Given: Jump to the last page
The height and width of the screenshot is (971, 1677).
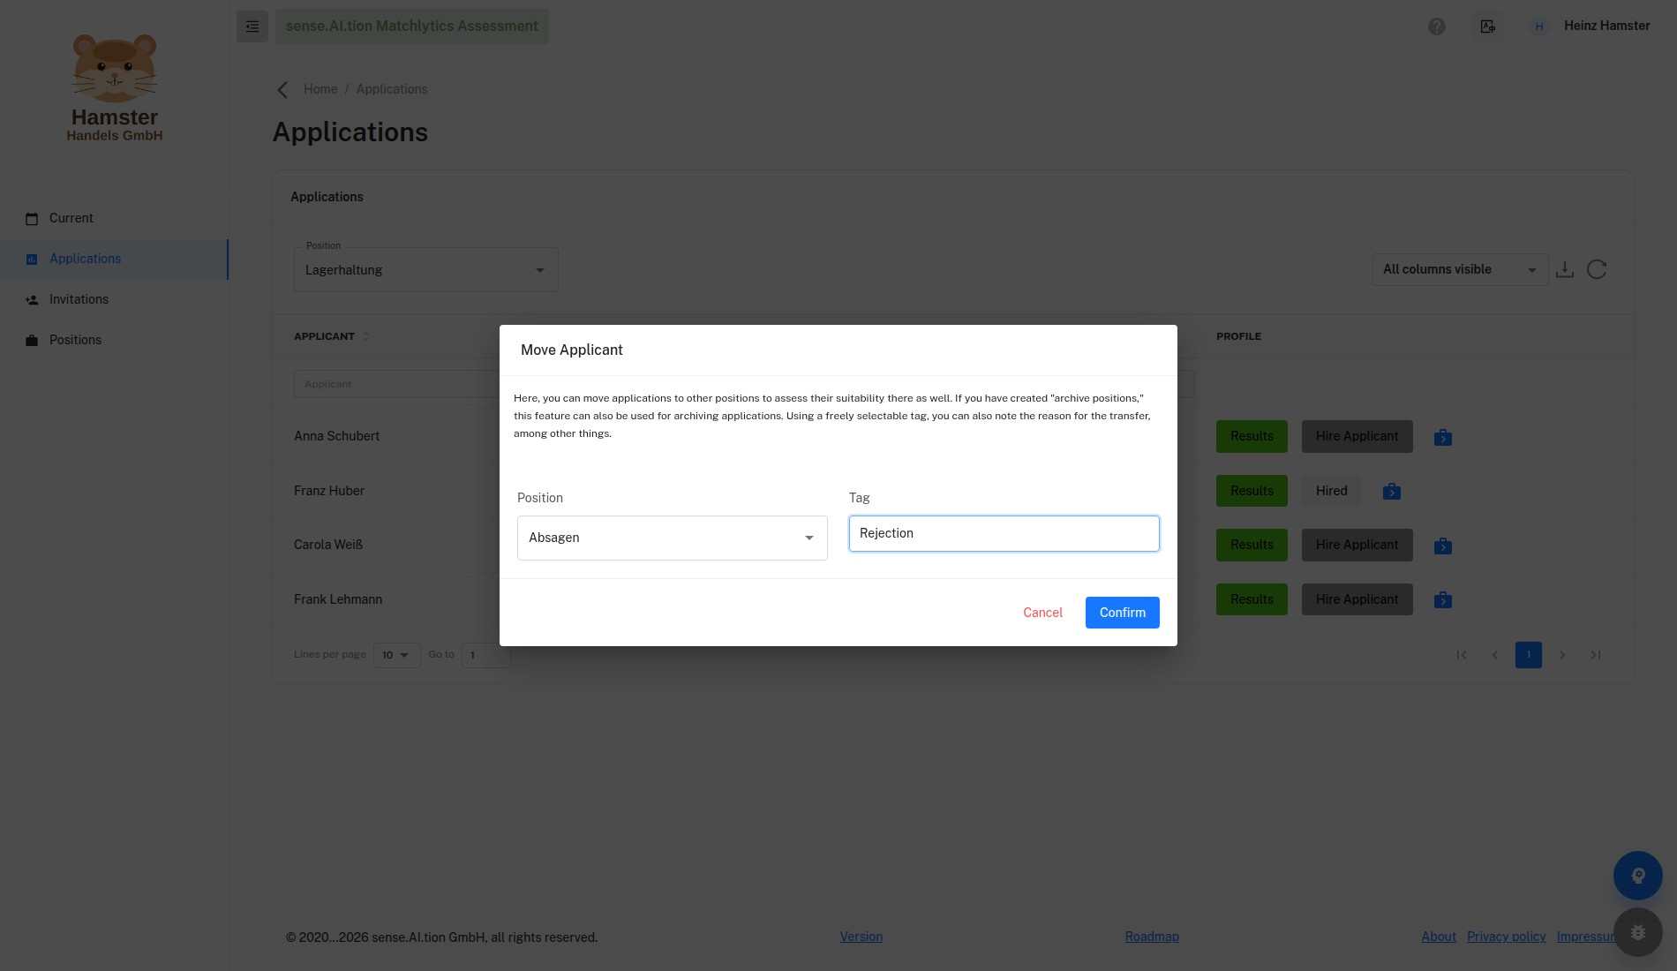Looking at the screenshot, I should (1596, 655).
